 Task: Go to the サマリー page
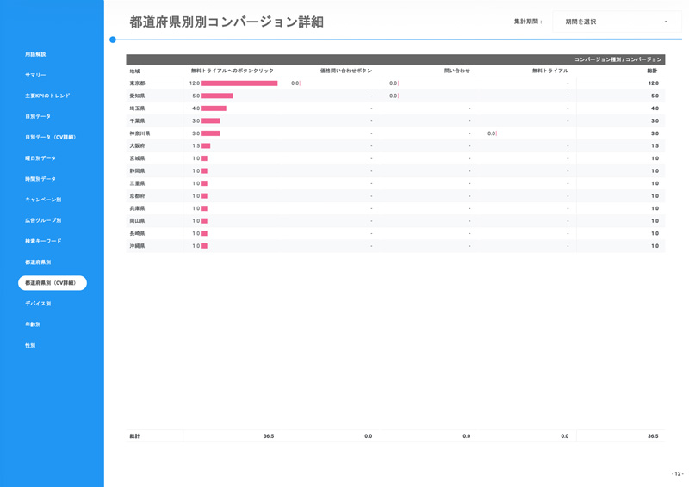click(35, 75)
